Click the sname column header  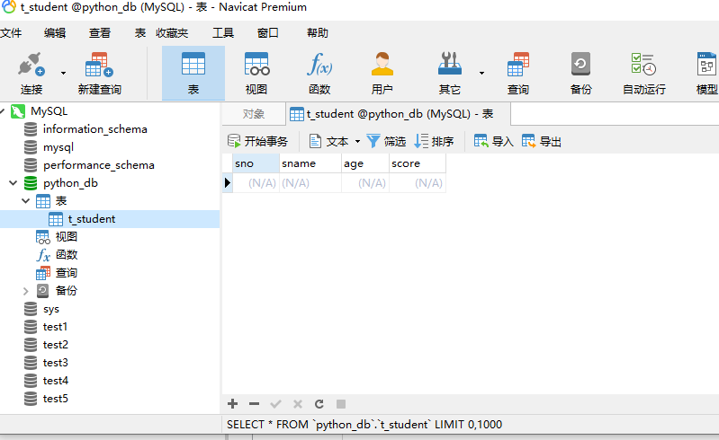click(x=310, y=163)
